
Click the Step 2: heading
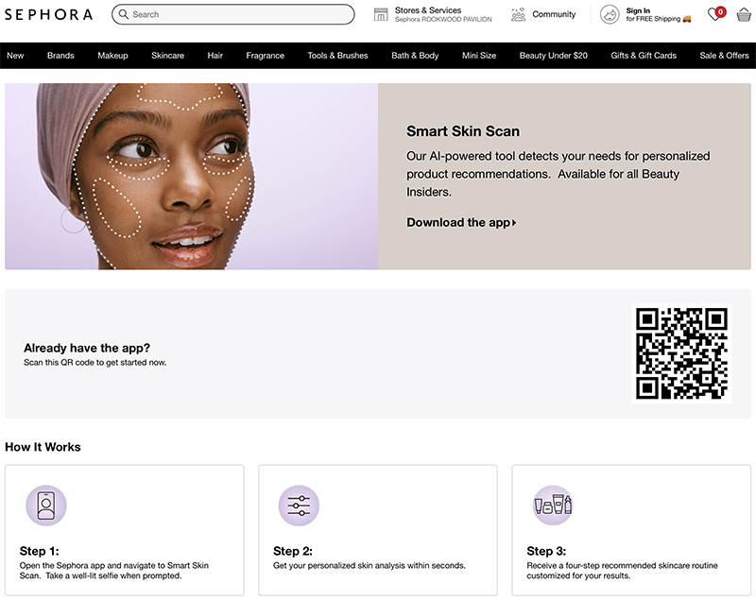point(293,551)
